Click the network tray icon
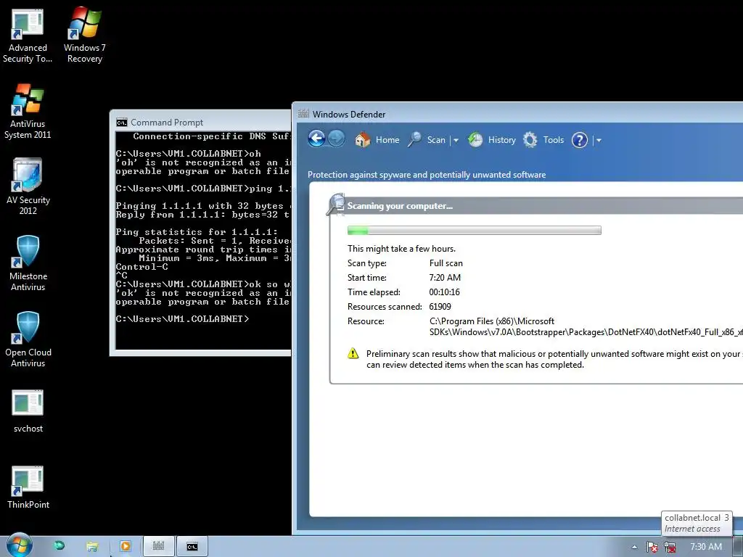The image size is (743, 557). 670,547
